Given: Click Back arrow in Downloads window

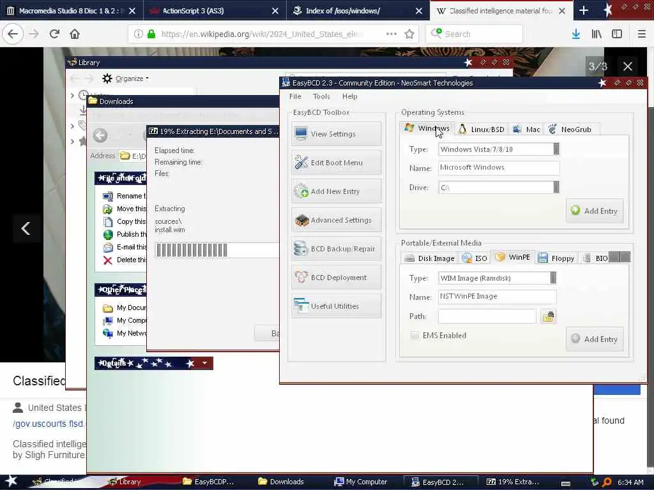Looking at the screenshot, I should 100,135.
